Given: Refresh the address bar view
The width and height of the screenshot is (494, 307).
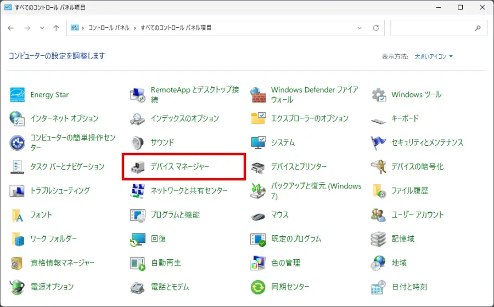Looking at the screenshot, I should point(376,28).
